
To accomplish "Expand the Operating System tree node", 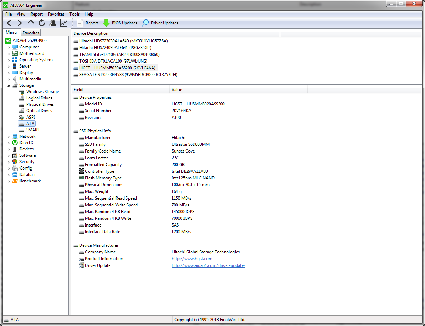I will click(x=9, y=60).
